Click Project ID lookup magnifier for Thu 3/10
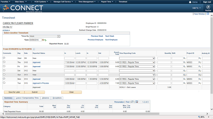The height and width of the screenshot is (119, 213). tap(200, 62)
